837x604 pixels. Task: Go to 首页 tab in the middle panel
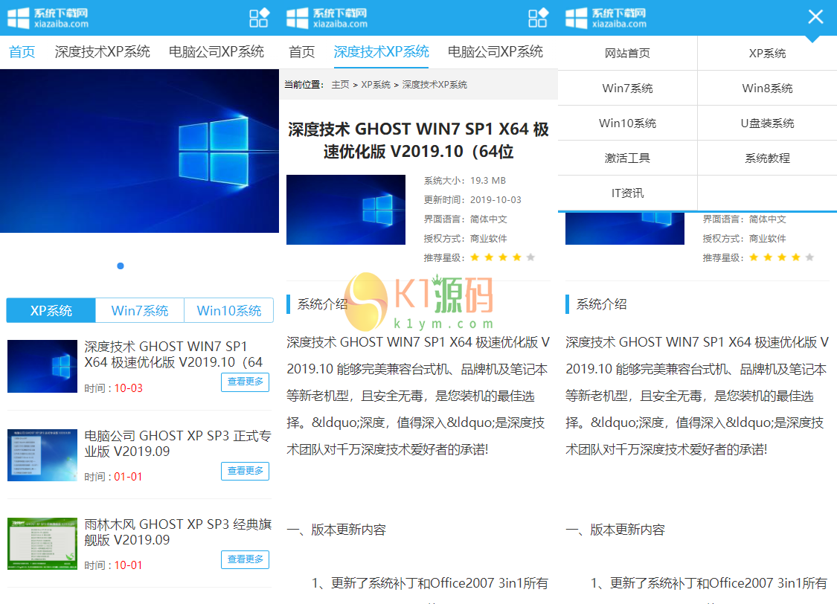coord(301,52)
